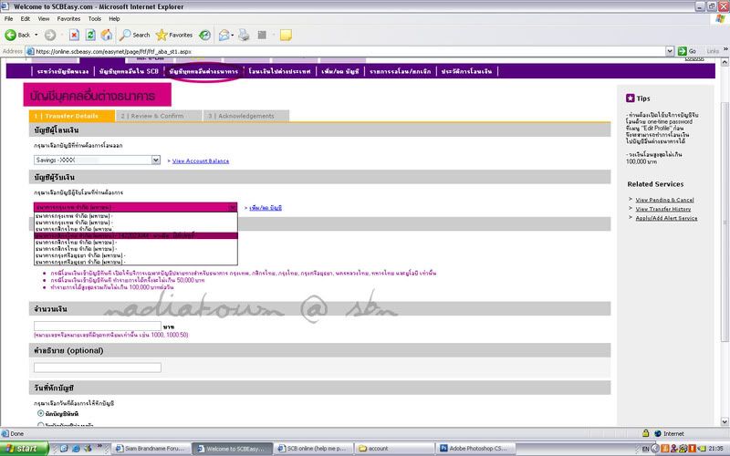Switch to Adobe Photoshop CS taskbar window
Screen dimensions: 730x456
pyautogui.click(x=476, y=449)
